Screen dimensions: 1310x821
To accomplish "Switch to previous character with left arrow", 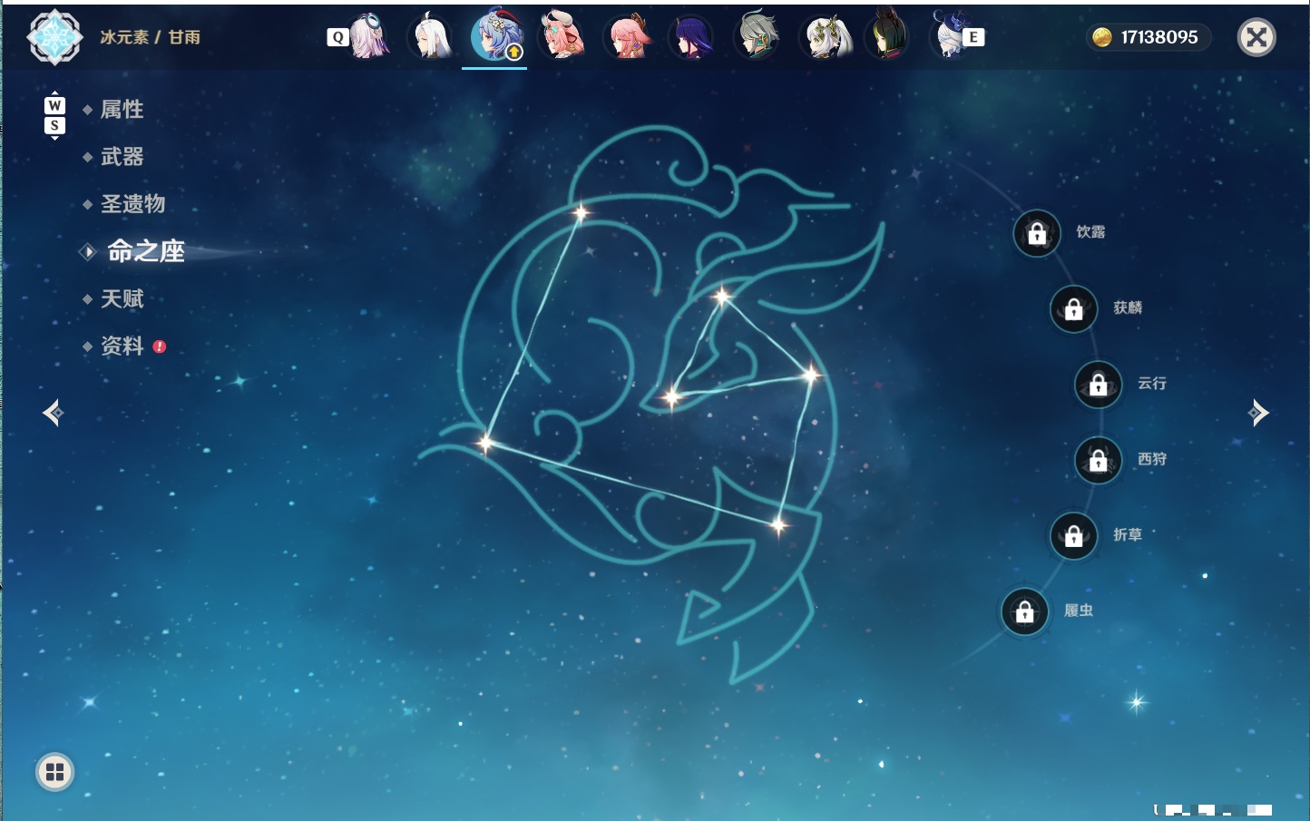I will (x=53, y=413).
